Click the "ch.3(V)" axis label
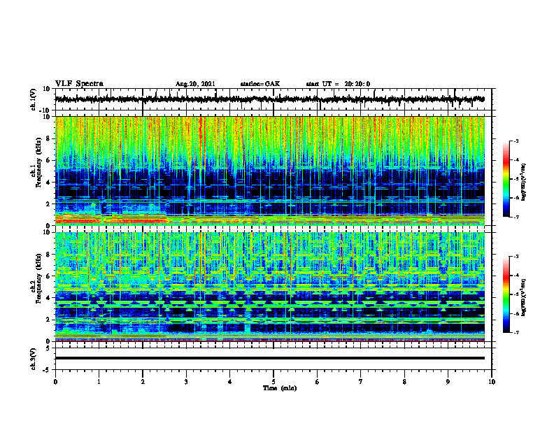Viewport: 554px width, 428px height. 34,359
